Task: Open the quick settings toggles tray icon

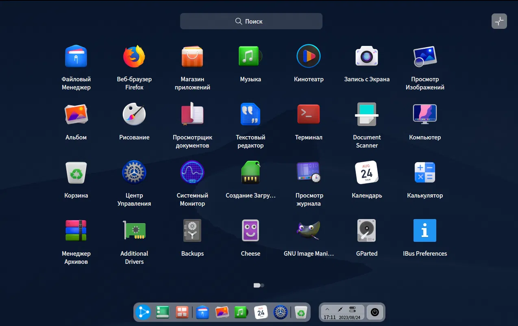Action: [x=353, y=309]
